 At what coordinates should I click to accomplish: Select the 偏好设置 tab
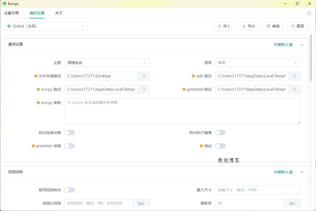click(37, 13)
